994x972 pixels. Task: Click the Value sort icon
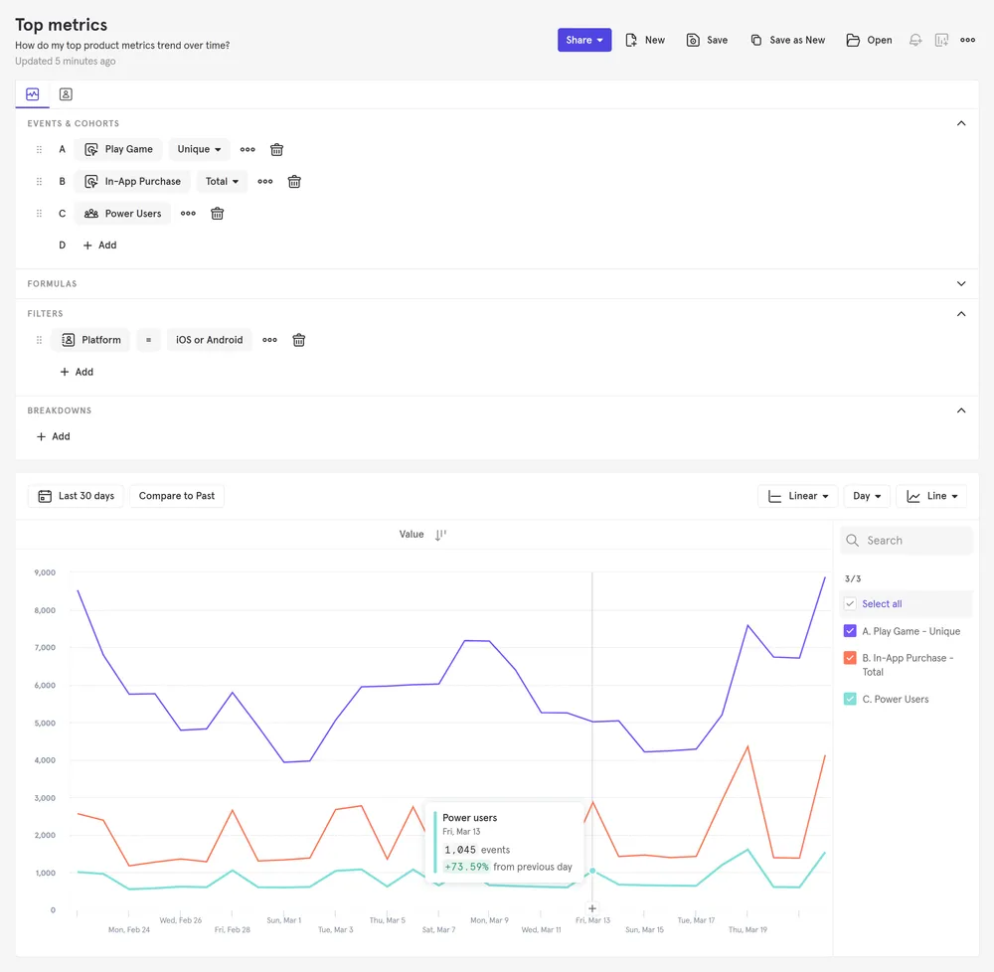(x=440, y=535)
